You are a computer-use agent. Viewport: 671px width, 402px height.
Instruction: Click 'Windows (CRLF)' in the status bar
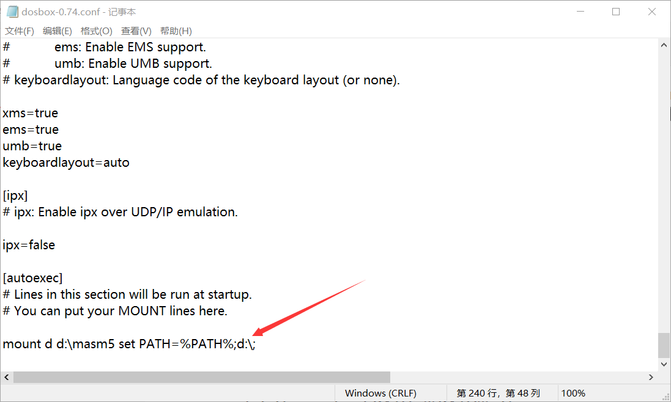pyautogui.click(x=380, y=393)
